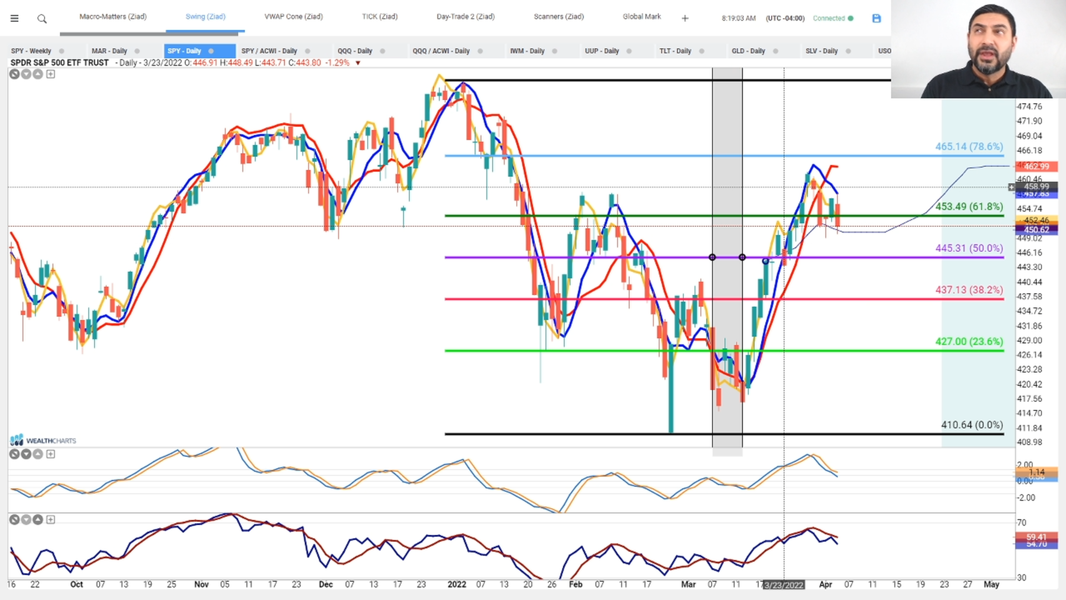The width and height of the screenshot is (1066, 600).
Task: Open Scanners (Ziad) workspace tab
Action: 559,17
